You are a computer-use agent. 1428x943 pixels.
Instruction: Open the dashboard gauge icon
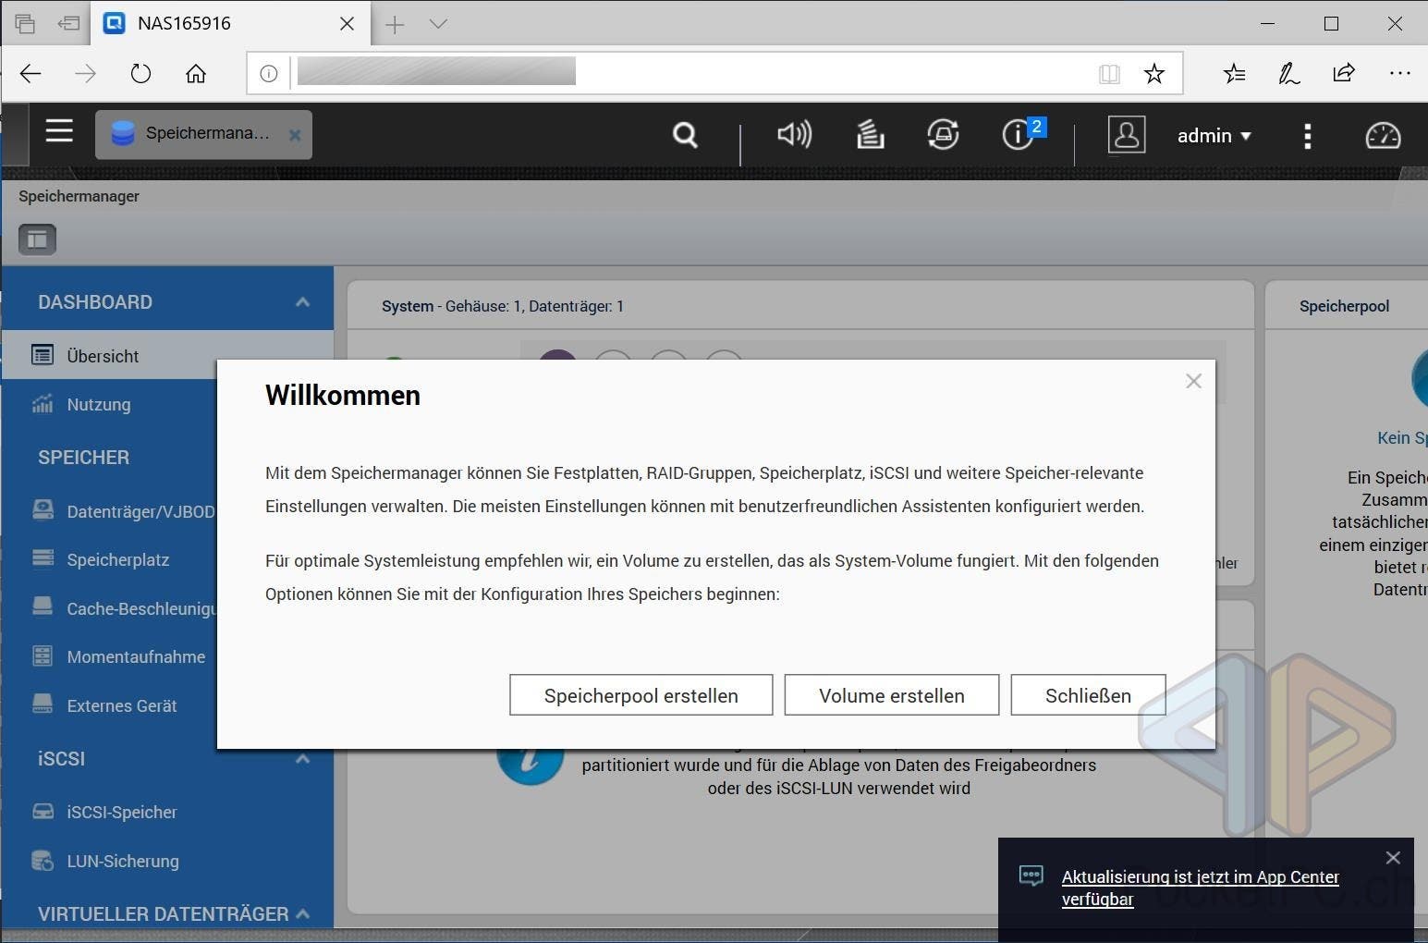[x=1383, y=136]
